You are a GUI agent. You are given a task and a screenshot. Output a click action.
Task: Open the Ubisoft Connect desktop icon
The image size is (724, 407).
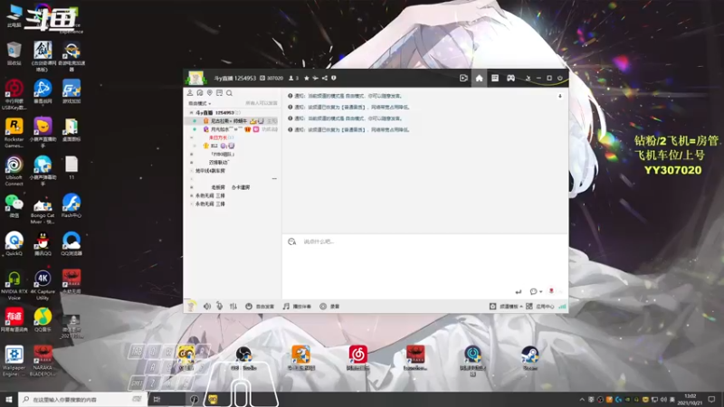[x=14, y=171]
